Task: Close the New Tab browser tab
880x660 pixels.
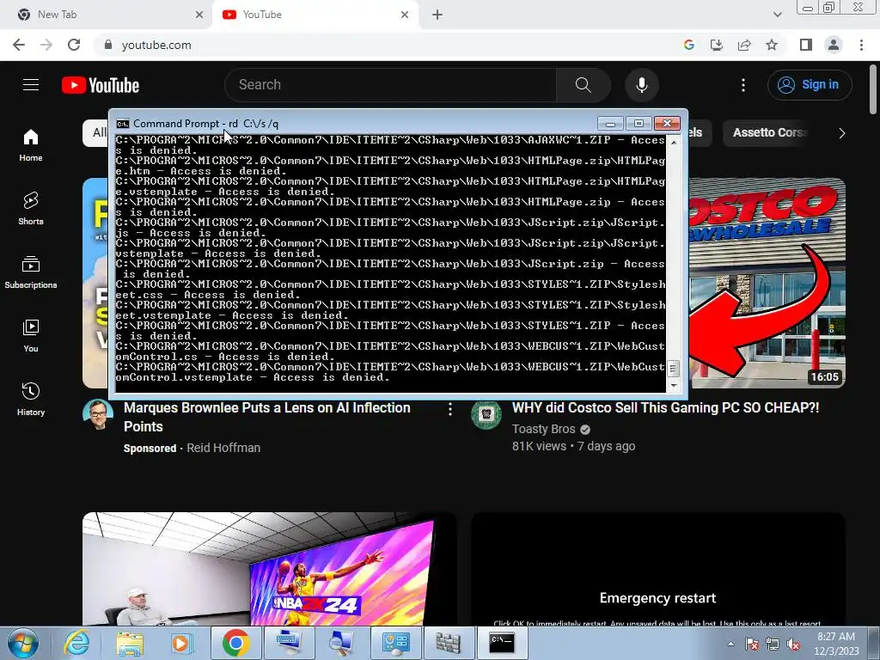Action: click(199, 15)
